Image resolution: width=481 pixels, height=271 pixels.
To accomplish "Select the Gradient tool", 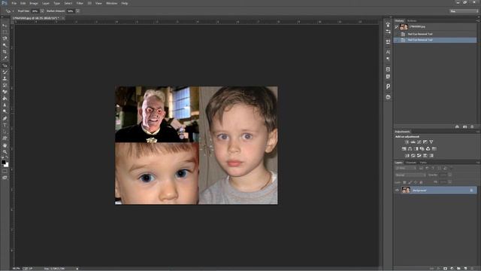I will [5, 99].
